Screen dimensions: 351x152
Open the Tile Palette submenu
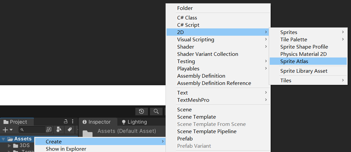pyautogui.click(x=293, y=40)
